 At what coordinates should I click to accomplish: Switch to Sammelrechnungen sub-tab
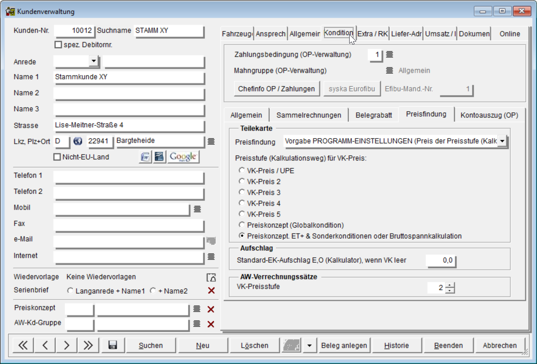tap(309, 115)
